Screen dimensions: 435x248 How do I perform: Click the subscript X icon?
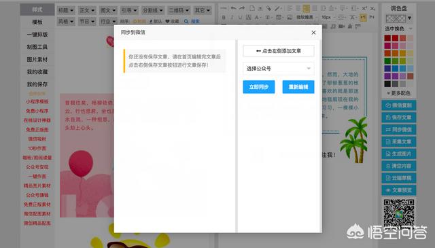pos(373,9)
